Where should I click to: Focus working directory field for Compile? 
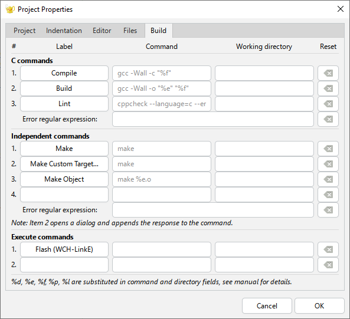tap(264, 73)
